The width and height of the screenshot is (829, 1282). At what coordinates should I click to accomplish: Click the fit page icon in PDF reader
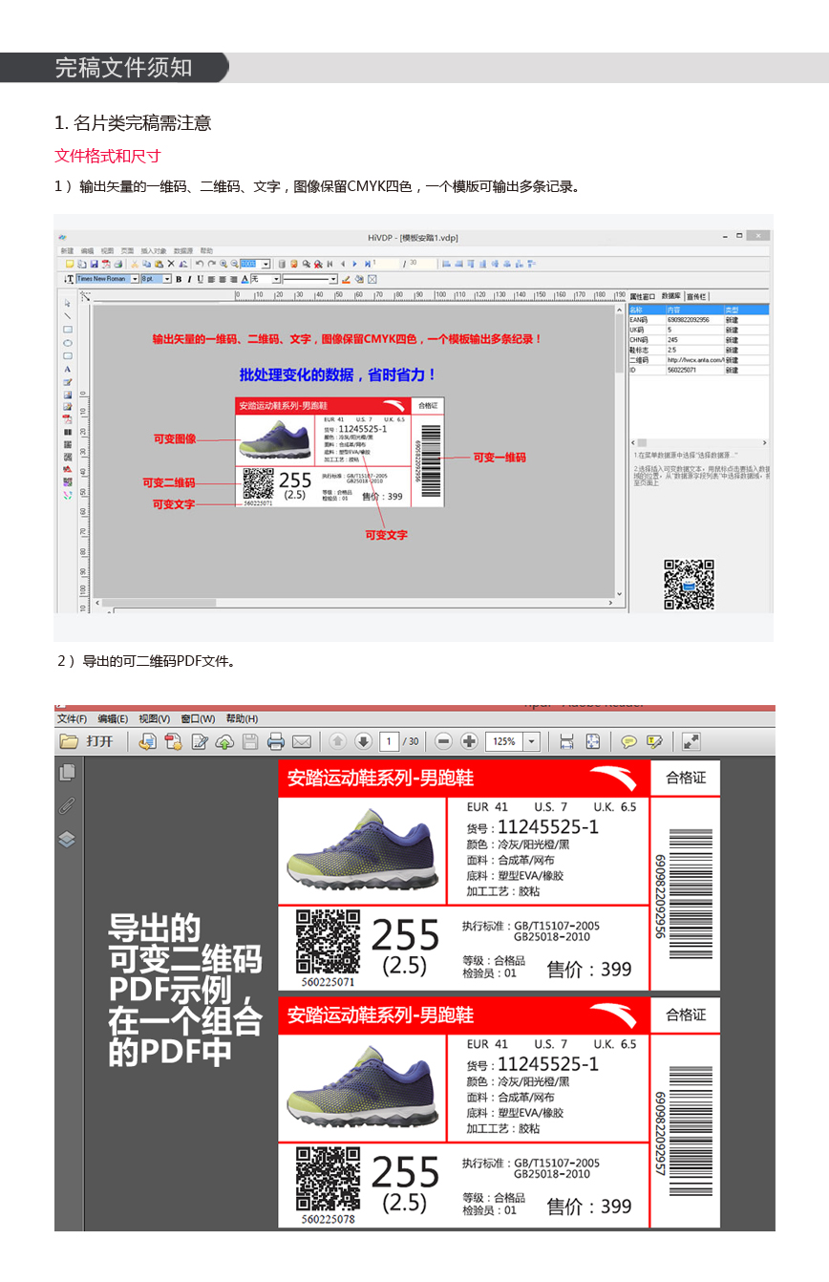click(593, 741)
